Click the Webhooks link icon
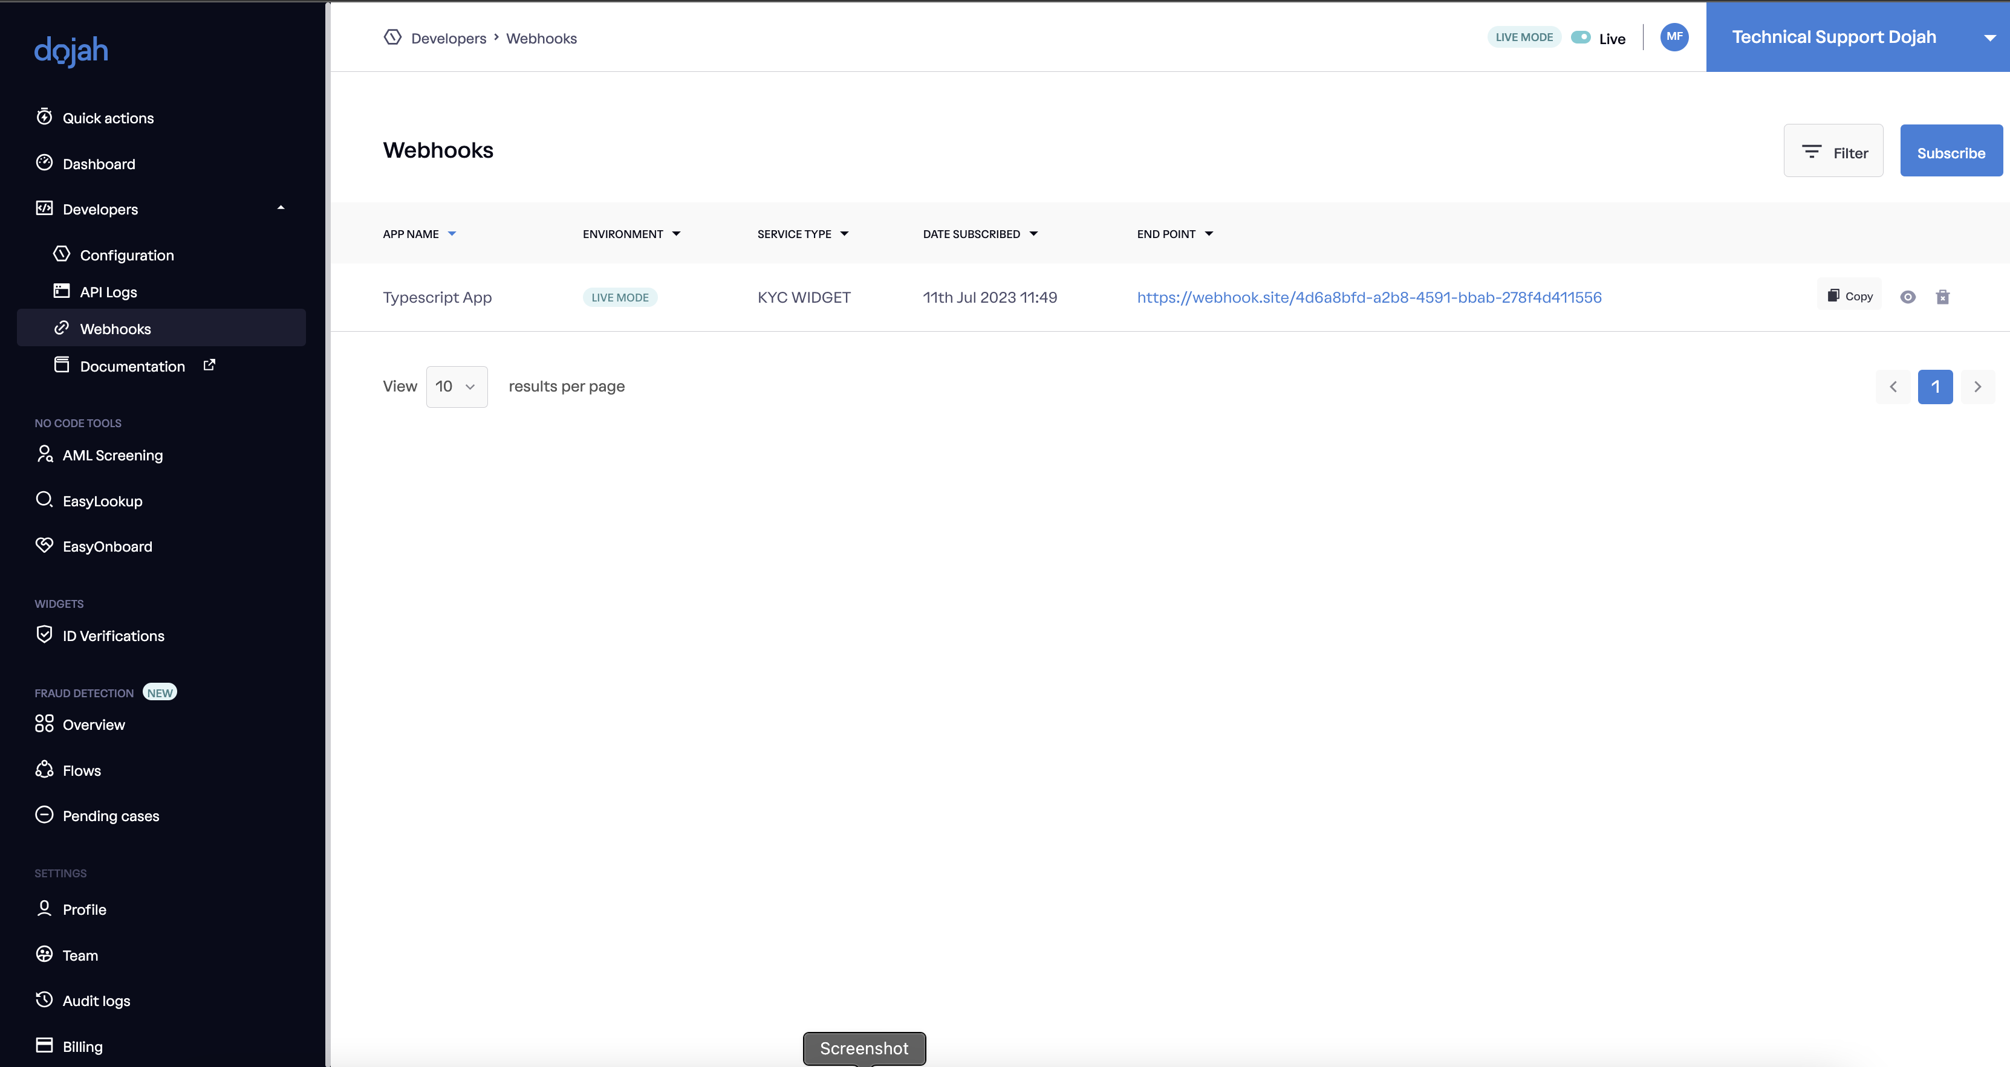This screenshot has width=2010, height=1067. point(62,327)
